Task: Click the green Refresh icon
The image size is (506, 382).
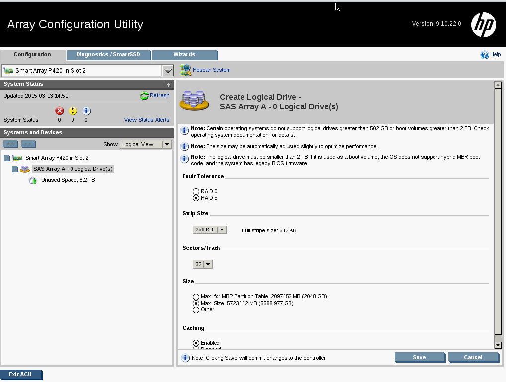Action: (x=145, y=96)
